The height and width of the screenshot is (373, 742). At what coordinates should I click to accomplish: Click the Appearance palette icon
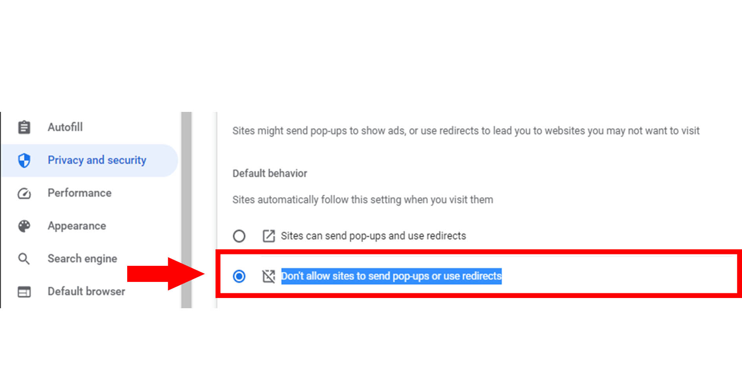(x=24, y=226)
